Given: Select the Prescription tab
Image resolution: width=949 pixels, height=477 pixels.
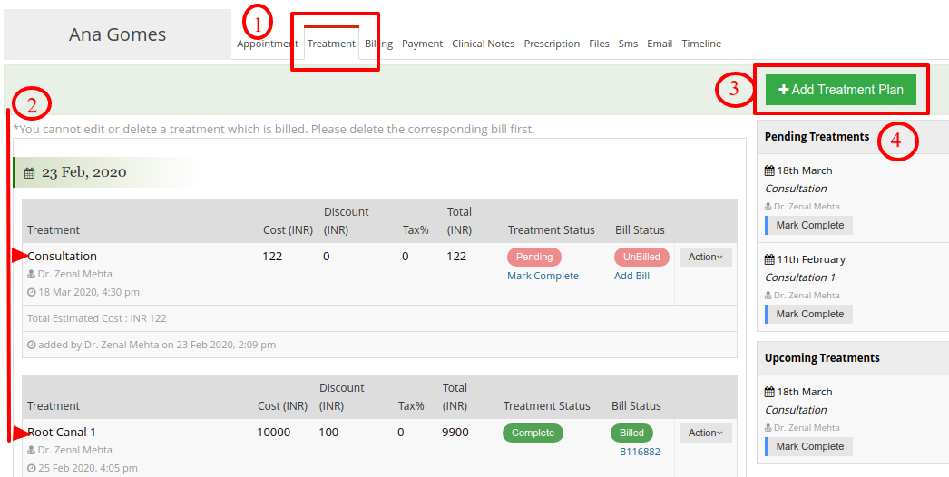Looking at the screenshot, I should tap(552, 44).
